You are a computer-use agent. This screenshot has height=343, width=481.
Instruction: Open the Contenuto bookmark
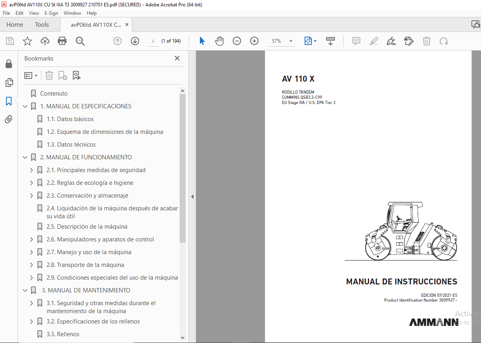click(x=54, y=94)
